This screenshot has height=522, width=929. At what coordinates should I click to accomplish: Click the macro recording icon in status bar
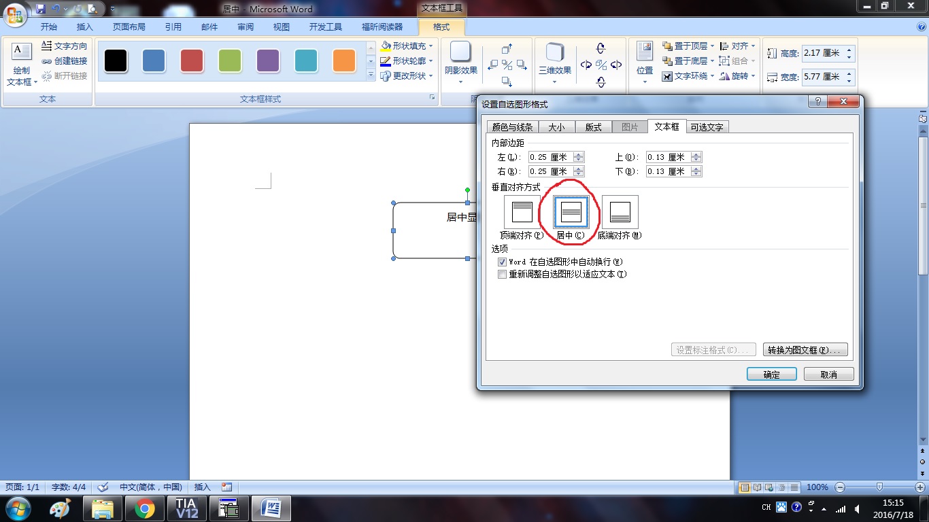[226, 487]
